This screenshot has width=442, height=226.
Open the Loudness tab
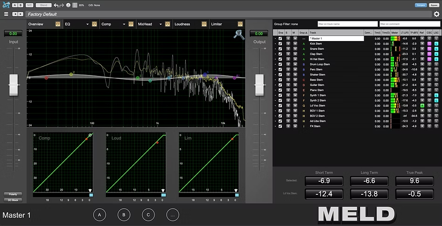[x=182, y=24]
